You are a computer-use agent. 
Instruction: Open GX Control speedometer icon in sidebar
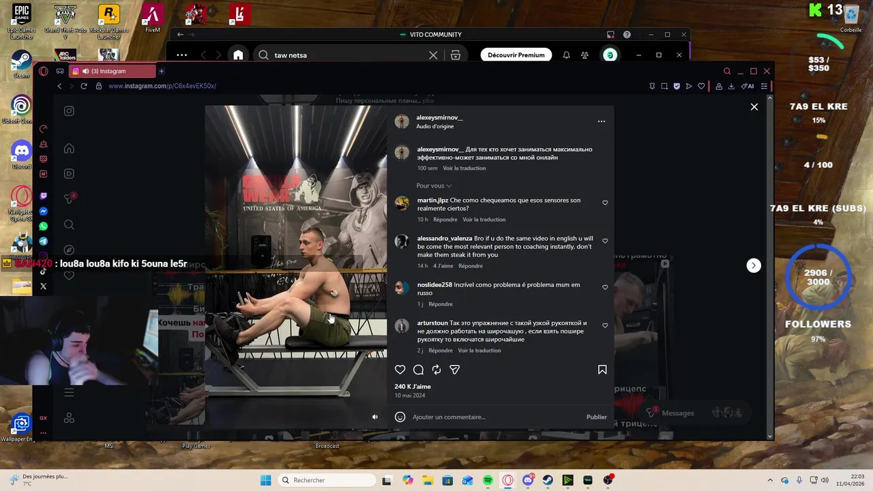[44, 129]
